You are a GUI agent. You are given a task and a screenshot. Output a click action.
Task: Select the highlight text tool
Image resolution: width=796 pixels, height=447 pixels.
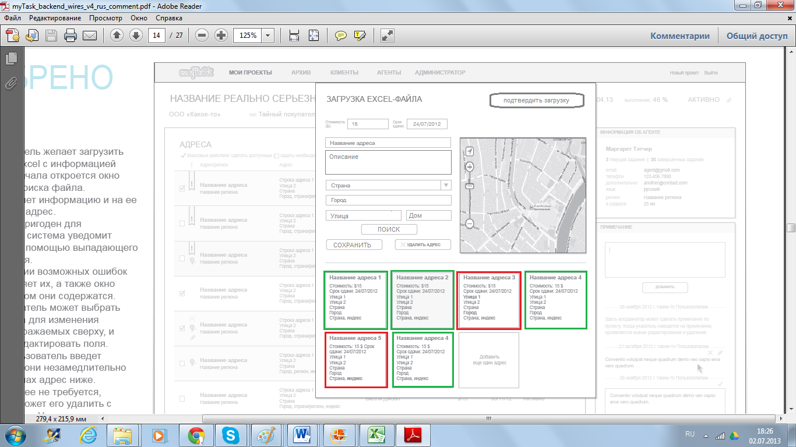[360, 36]
